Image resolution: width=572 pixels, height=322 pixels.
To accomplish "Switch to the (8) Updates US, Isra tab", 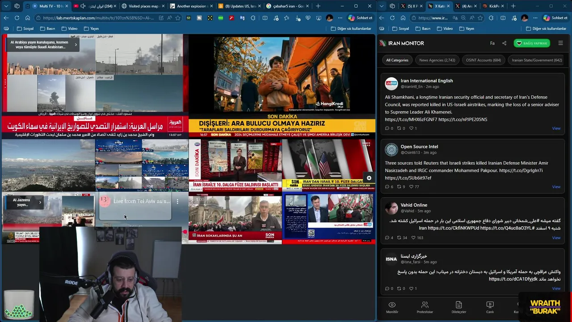I will 240,6.
